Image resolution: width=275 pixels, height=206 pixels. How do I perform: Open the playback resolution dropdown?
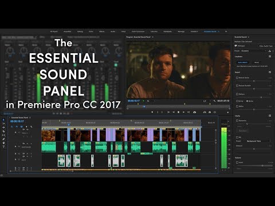[x=207, y=101]
